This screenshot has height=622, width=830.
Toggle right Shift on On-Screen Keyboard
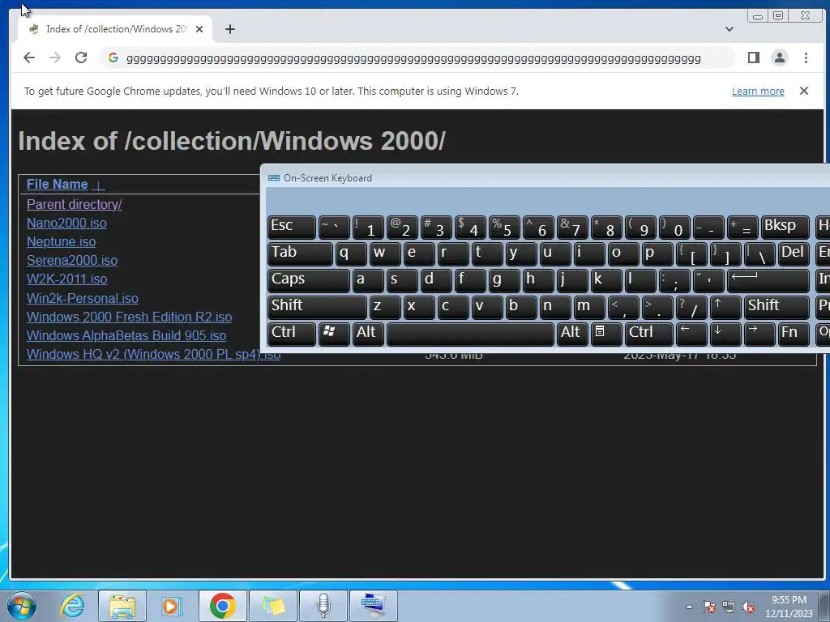(x=777, y=307)
